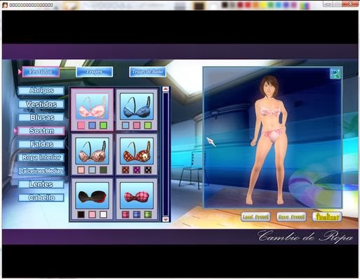Pick black swatch under the strapless bra

81,214
